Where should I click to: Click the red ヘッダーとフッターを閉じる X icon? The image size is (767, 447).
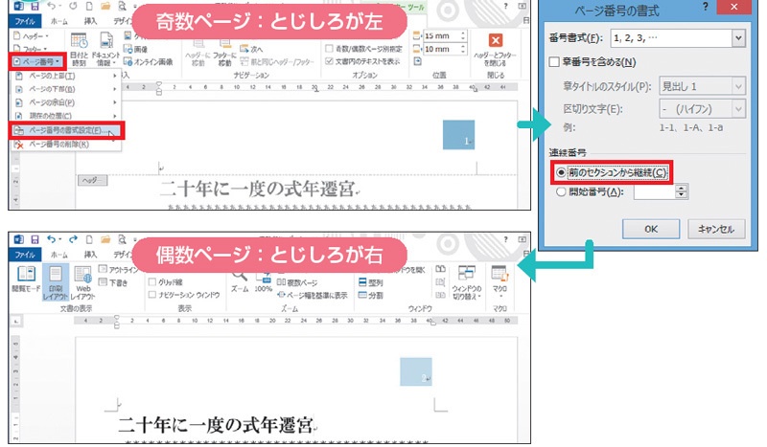(x=495, y=42)
